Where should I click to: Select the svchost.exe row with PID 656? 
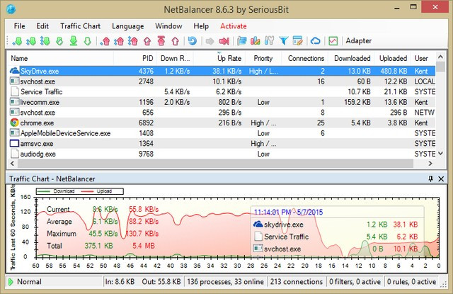pos(222,113)
